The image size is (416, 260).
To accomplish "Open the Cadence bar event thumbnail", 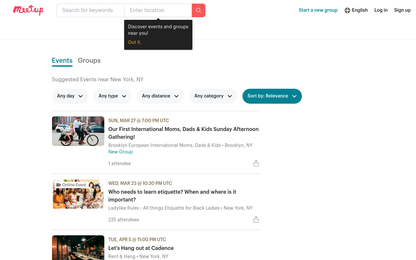I will [x=78, y=248].
